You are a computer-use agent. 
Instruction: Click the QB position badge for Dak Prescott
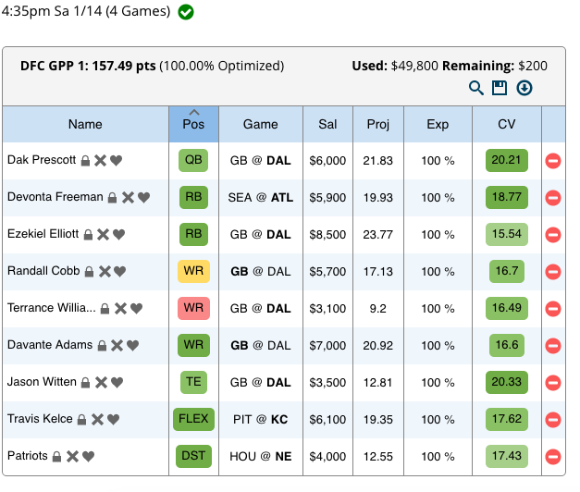point(193,160)
